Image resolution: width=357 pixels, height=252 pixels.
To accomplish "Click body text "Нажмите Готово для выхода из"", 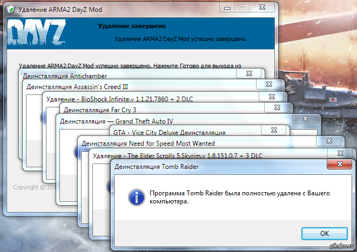I will click(x=197, y=66).
